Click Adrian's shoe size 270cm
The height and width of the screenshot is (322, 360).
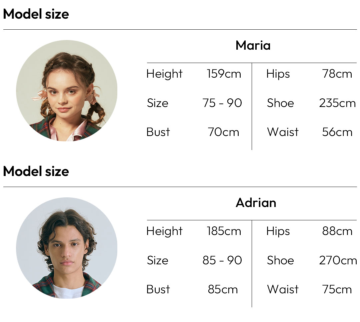338,260
